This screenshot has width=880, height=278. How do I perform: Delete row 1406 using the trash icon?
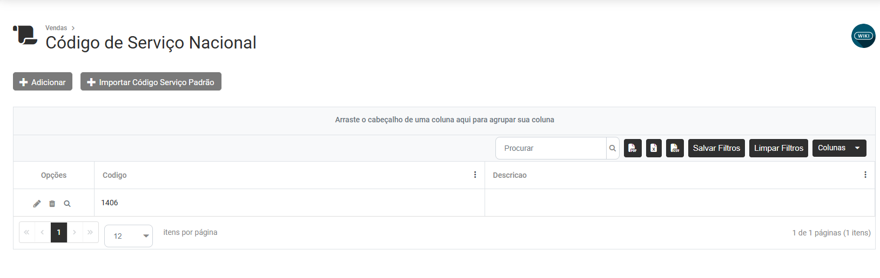tap(52, 204)
